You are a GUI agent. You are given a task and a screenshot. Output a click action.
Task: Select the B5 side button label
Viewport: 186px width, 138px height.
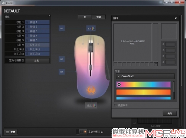[x=62, y=59]
